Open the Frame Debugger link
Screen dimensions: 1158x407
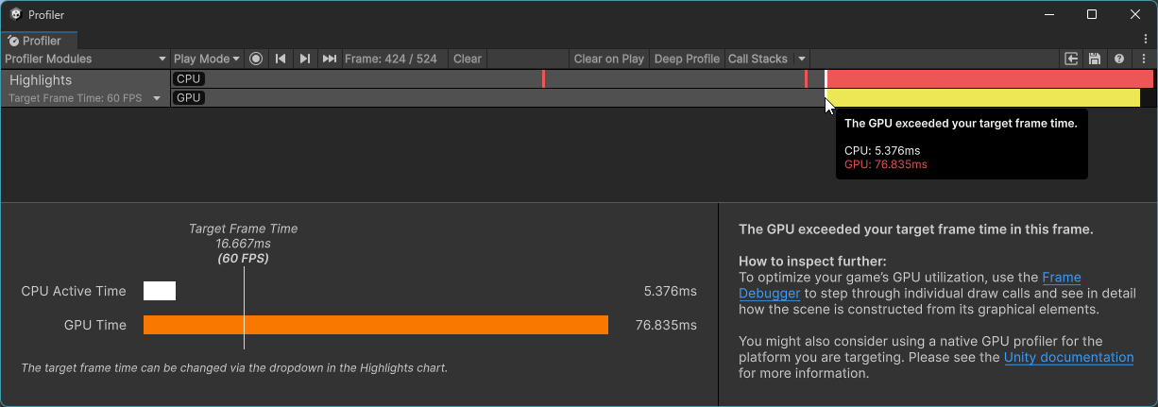click(1061, 278)
